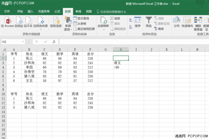Click the confirm checkmark in formula bar
Screen dimensions: 209x139
[x=46, y=42]
